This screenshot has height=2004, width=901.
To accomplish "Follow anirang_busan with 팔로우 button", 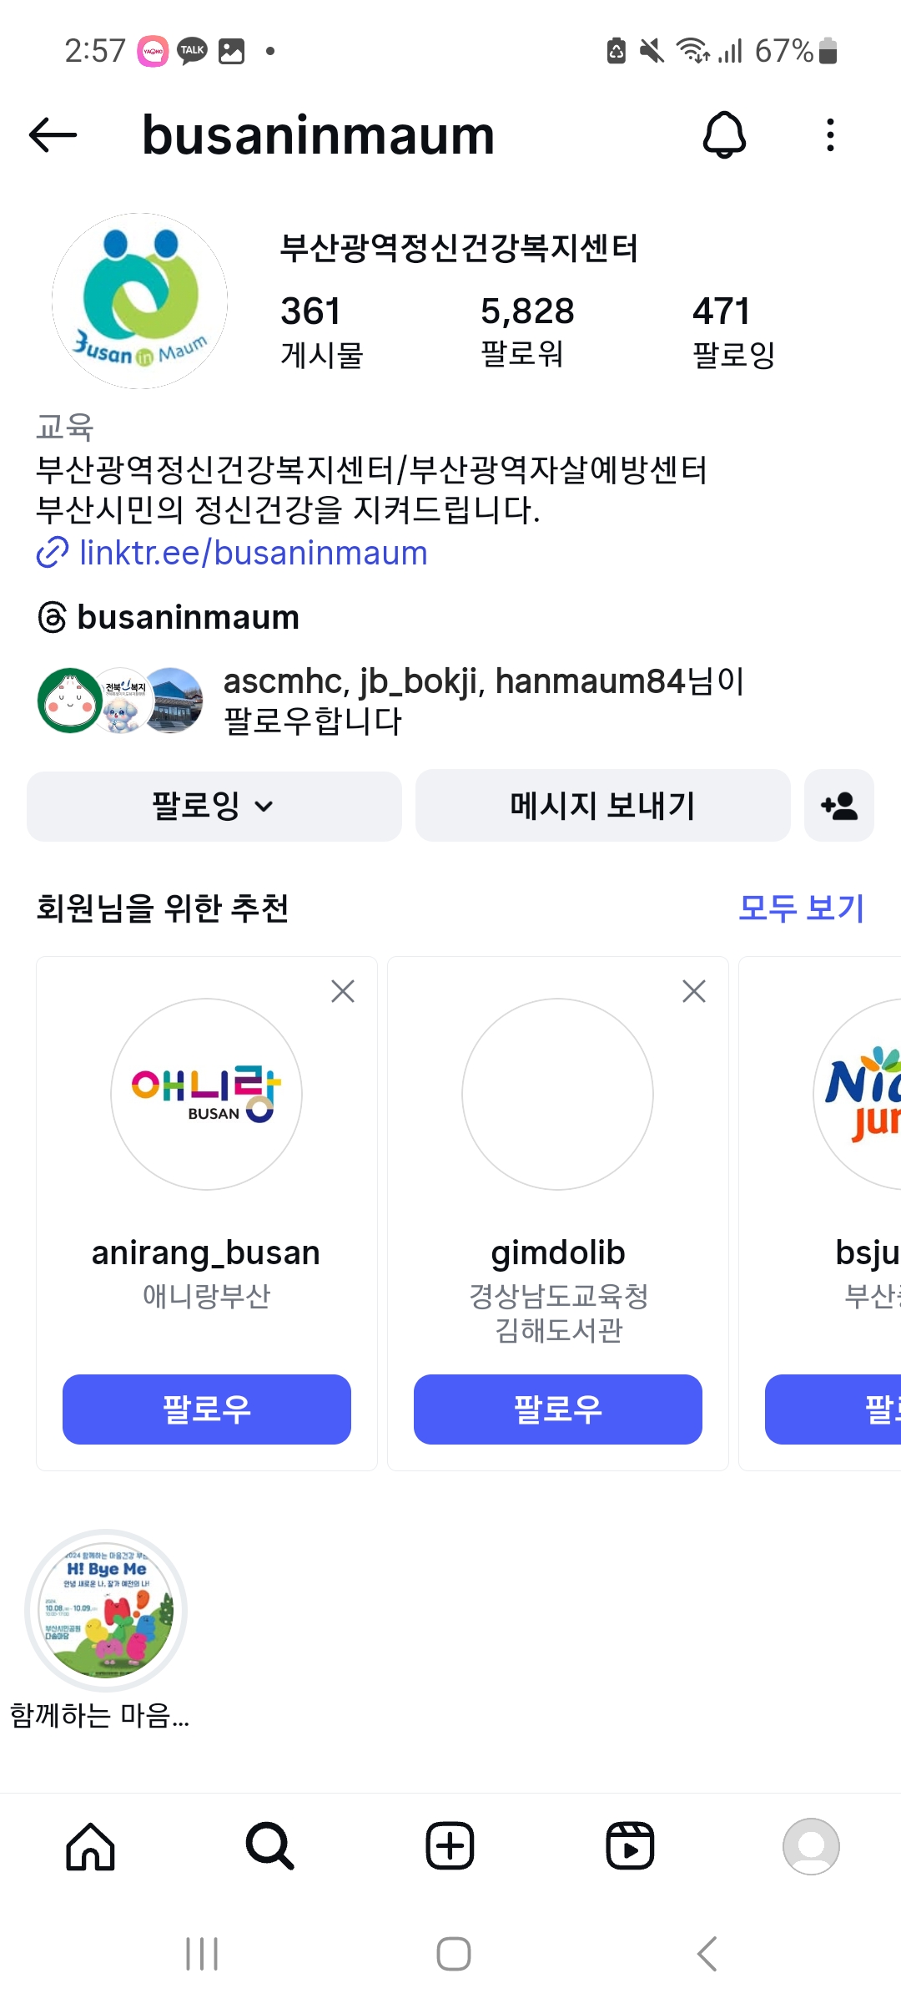I will coord(207,1409).
